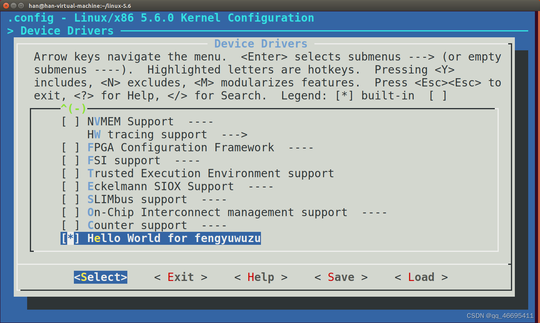The width and height of the screenshot is (540, 323).
Task: Click Load to read a config file
Action: (421, 277)
